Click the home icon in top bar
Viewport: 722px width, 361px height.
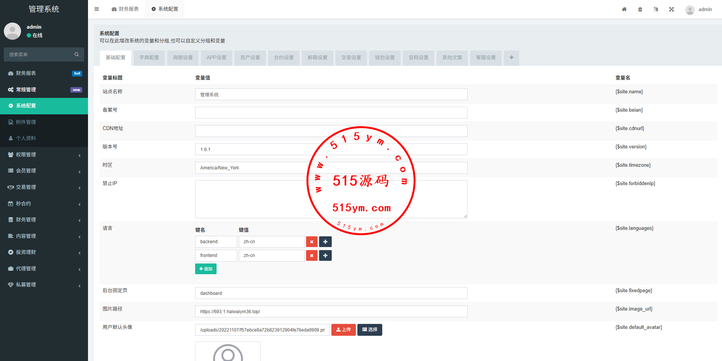coord(624,10)
